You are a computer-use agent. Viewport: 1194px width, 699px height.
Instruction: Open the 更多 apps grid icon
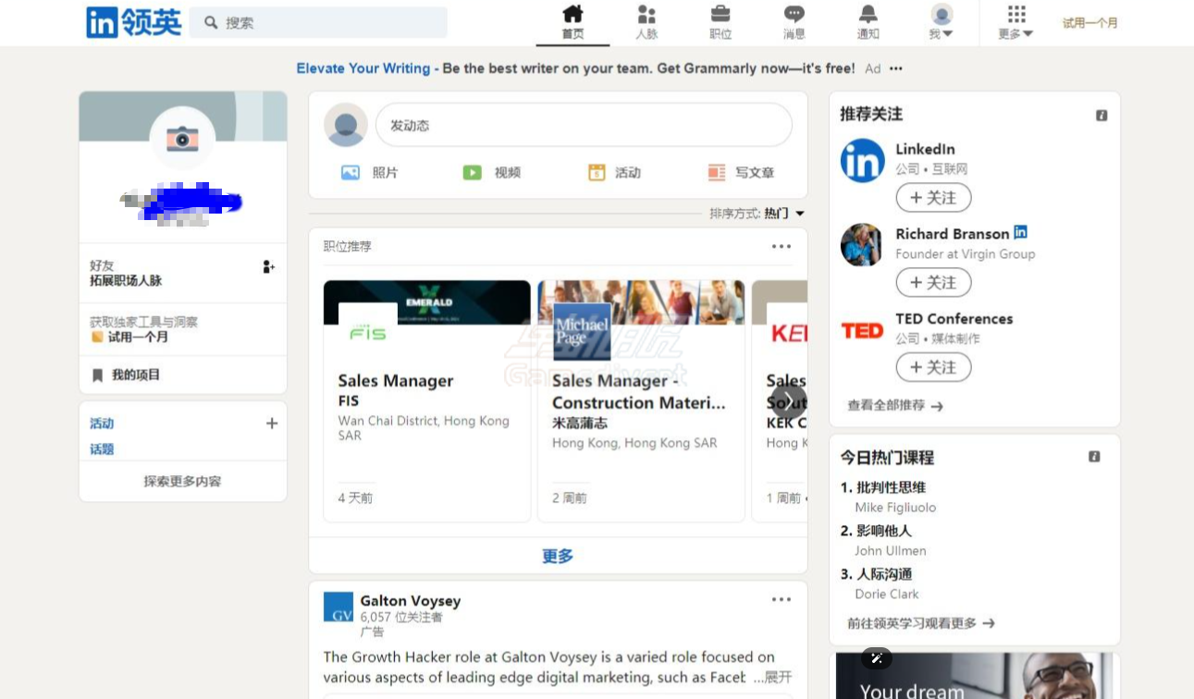[x=1016, y=15]
